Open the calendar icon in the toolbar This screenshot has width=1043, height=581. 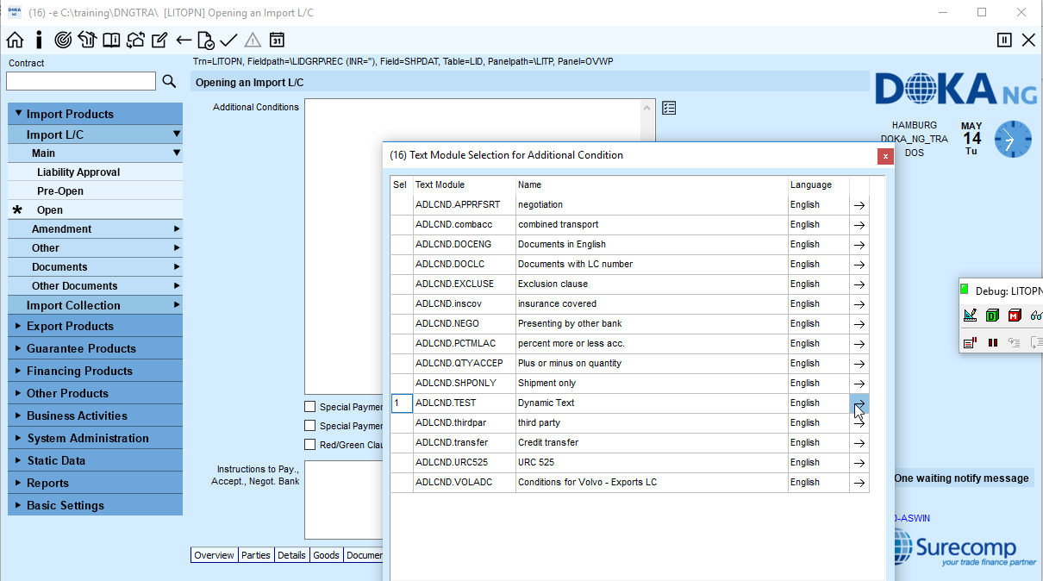point(277,40)
